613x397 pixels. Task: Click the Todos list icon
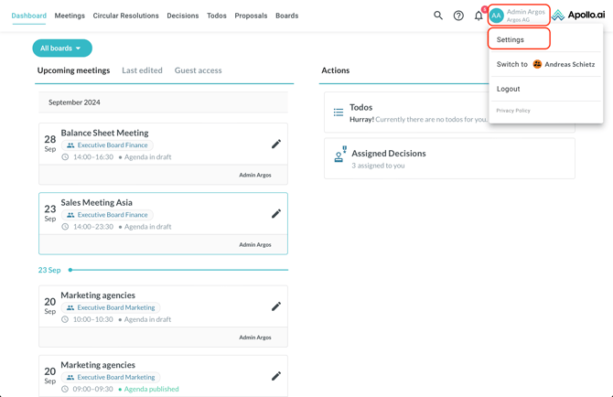[339, 113]
